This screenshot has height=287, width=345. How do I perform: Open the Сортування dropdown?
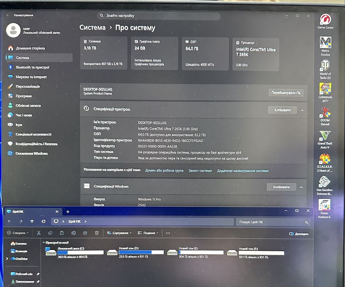(x=119, y=233)
